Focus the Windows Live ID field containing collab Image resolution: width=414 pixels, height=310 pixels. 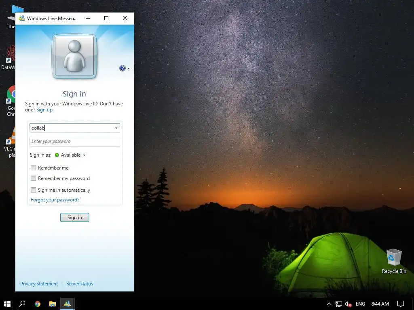click(x=75, y=128)
